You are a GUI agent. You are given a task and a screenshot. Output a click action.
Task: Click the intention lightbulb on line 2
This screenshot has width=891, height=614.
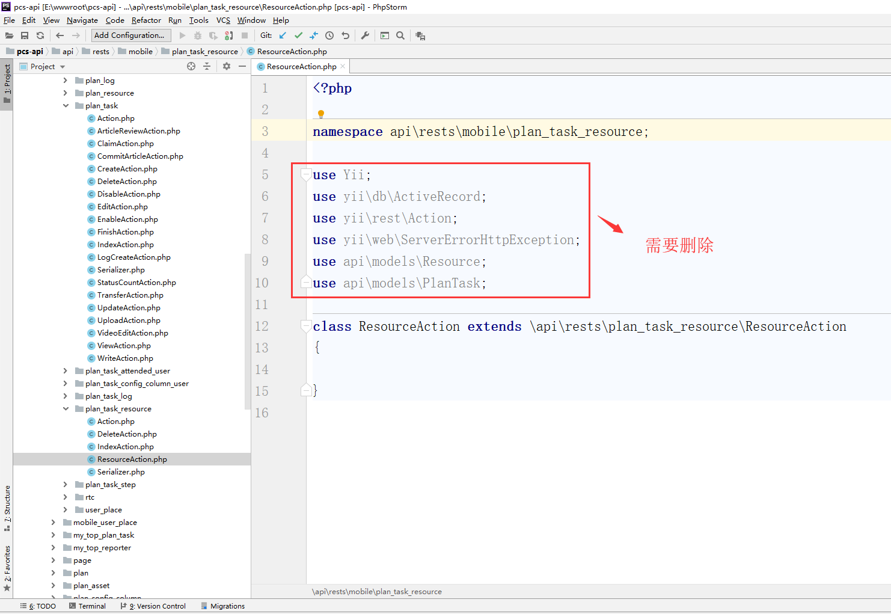coord(321,114)
